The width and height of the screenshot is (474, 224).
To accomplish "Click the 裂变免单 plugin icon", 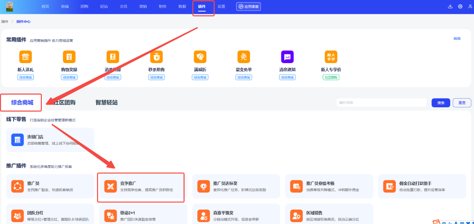I will pyautogui.click(x=244, y=57).
